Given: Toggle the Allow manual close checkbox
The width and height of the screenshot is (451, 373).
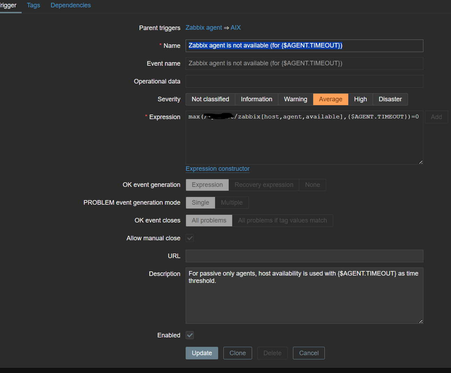Looking at the screenshot, I should click(190, 238).
